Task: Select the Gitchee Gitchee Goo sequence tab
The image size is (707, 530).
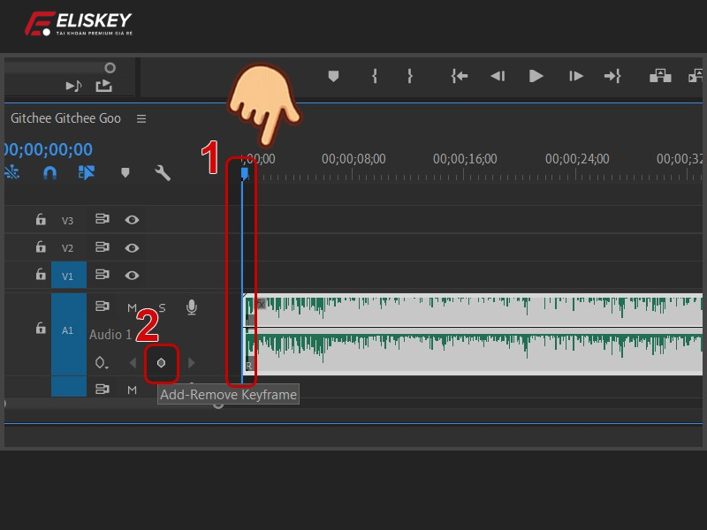Action: (66, 118)
